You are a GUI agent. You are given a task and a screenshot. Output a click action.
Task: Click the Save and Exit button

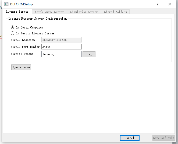coord(163,138)
